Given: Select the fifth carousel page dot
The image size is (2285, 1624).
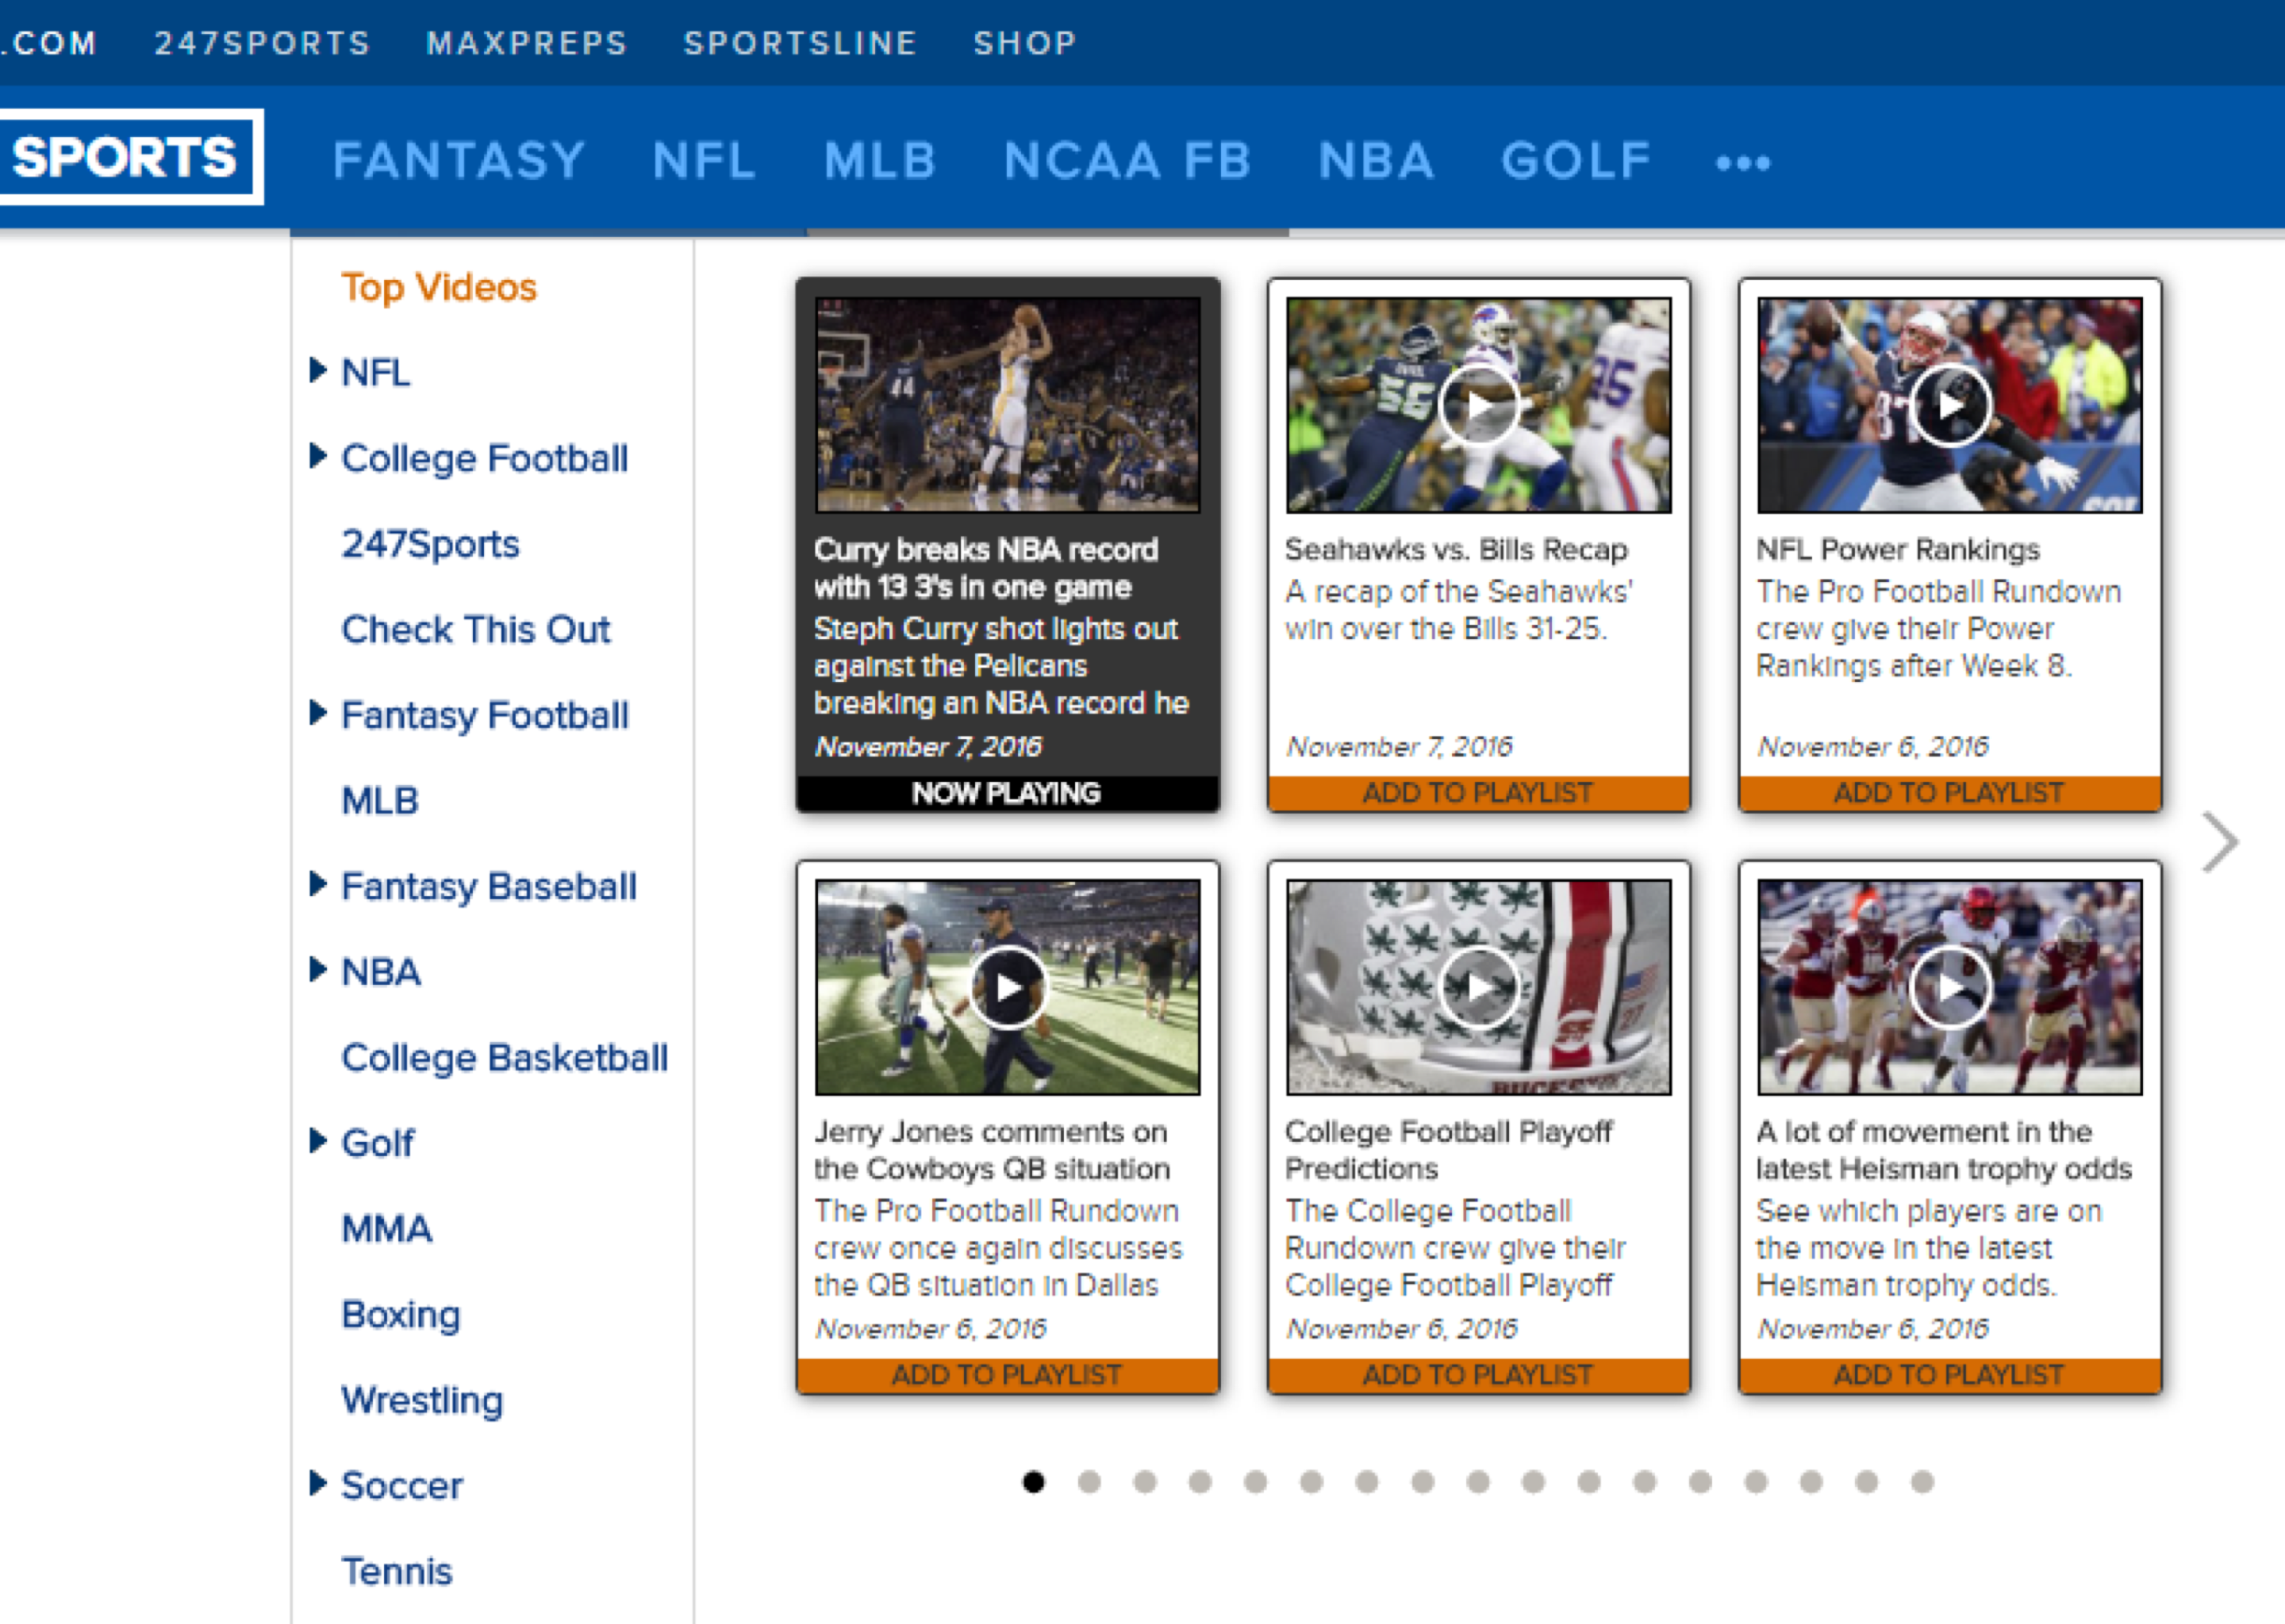Looking at the screenshot, I should pyautogui.click(x=1255, y=1482).
